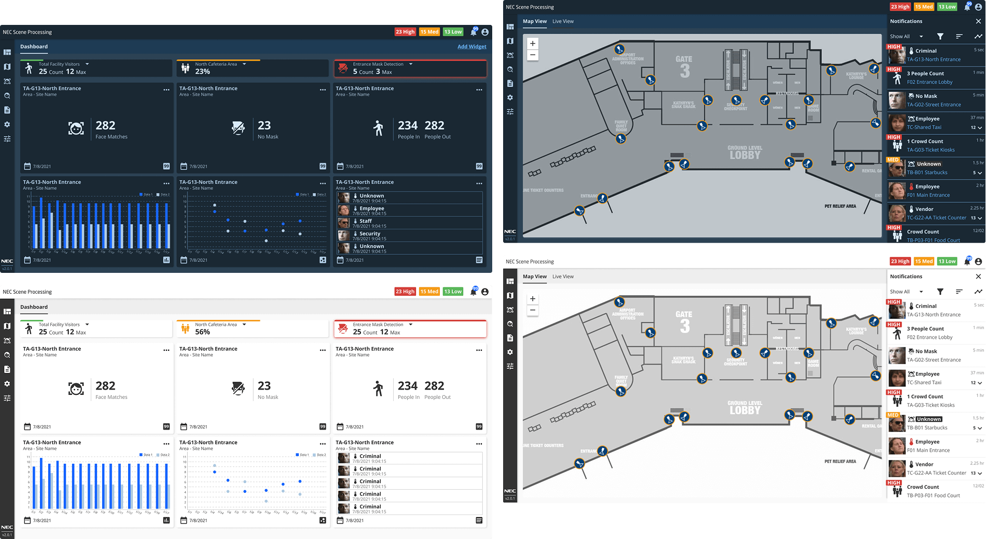
Task: Close the dark Notifications panel
Action: (x=978, y=21)
